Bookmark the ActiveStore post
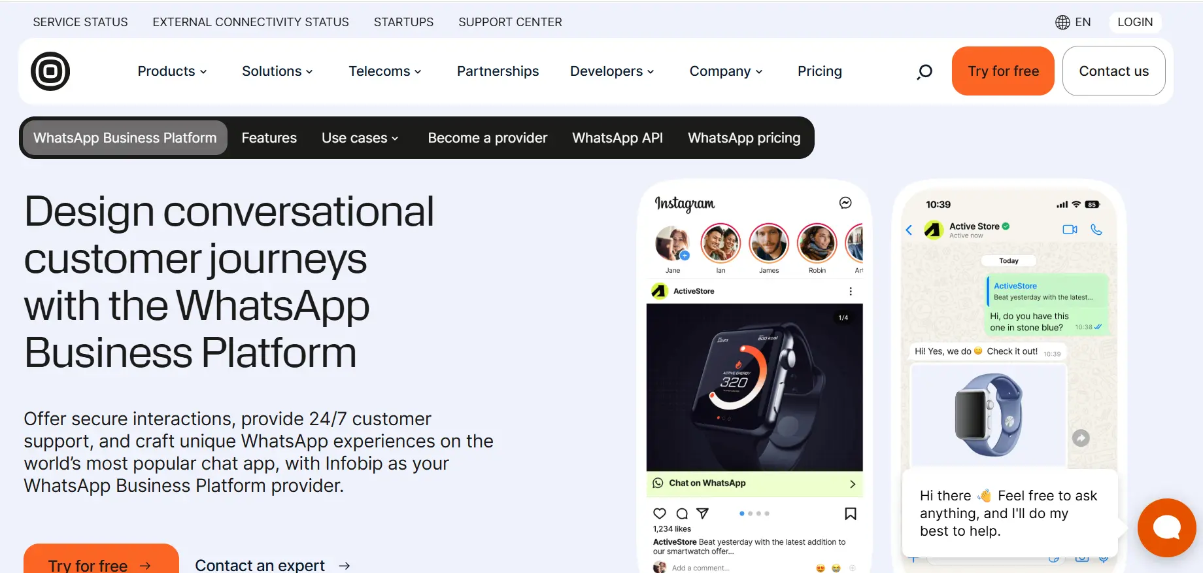The image size is (1203, 573). [851, 513]
